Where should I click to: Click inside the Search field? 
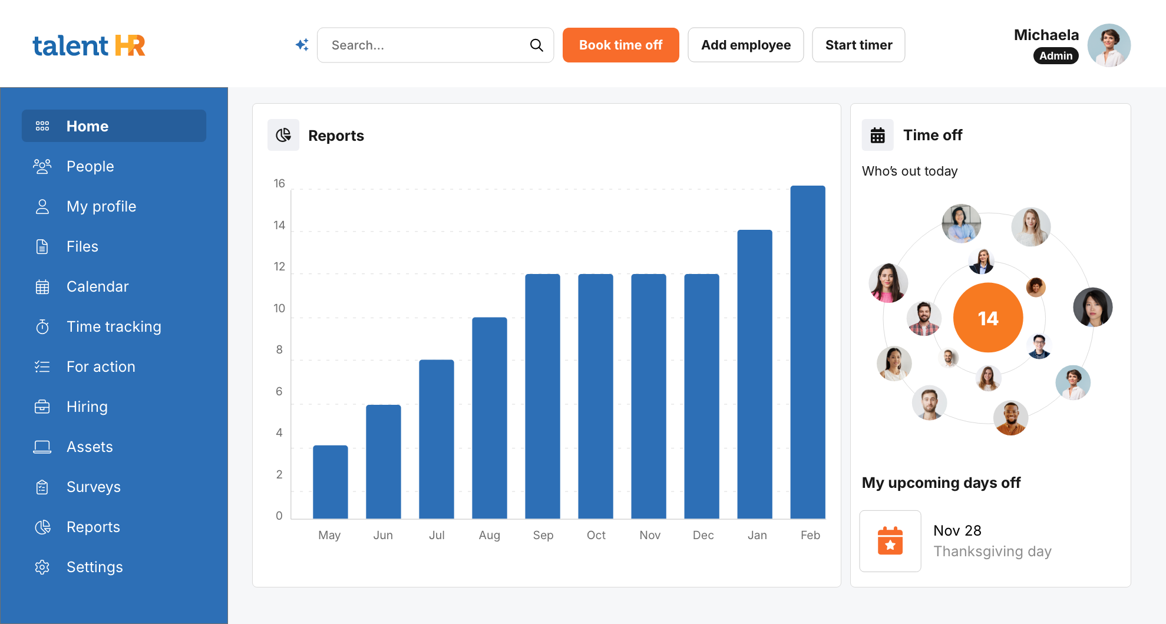click(x=424, y=45)
